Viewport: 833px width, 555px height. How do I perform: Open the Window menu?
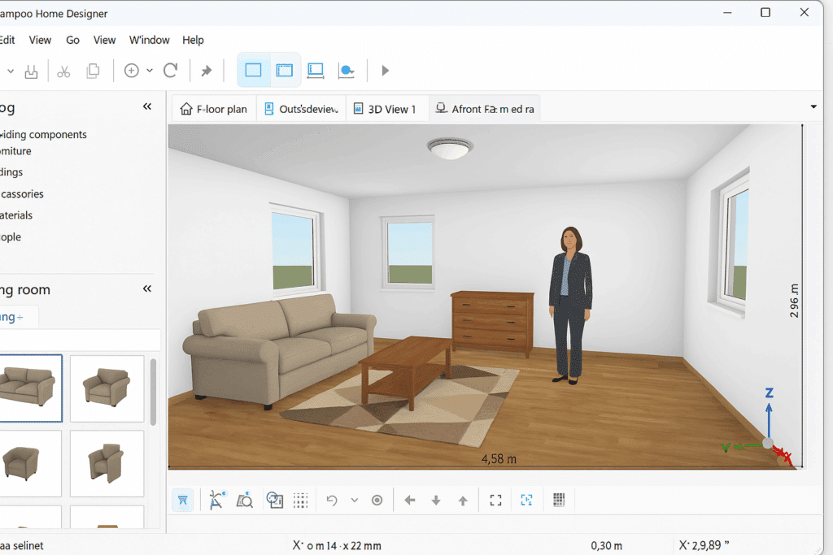tap(150, 40)
